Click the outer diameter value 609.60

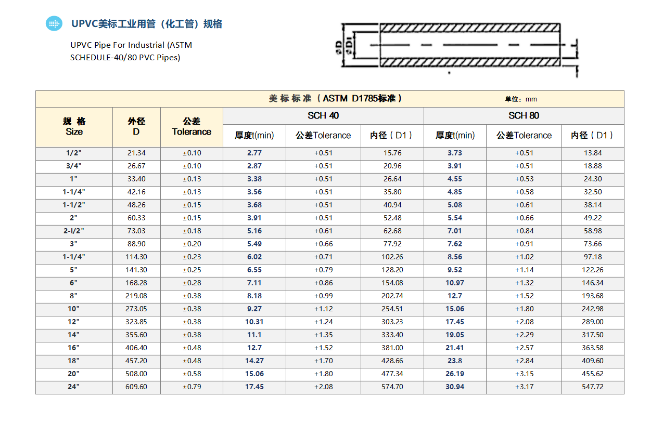(x=136, y=387)
